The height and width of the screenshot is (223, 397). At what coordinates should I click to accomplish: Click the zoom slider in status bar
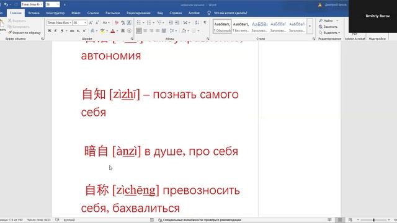[373, 220]
